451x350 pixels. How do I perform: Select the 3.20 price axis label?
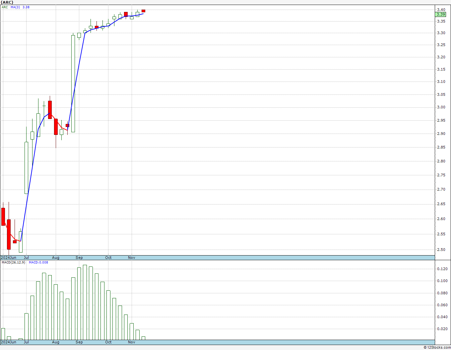[x=441, y=57]
